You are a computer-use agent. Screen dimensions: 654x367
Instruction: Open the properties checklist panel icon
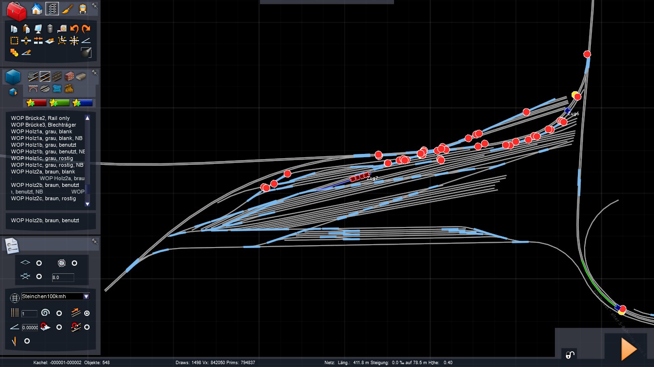[12, 246]
